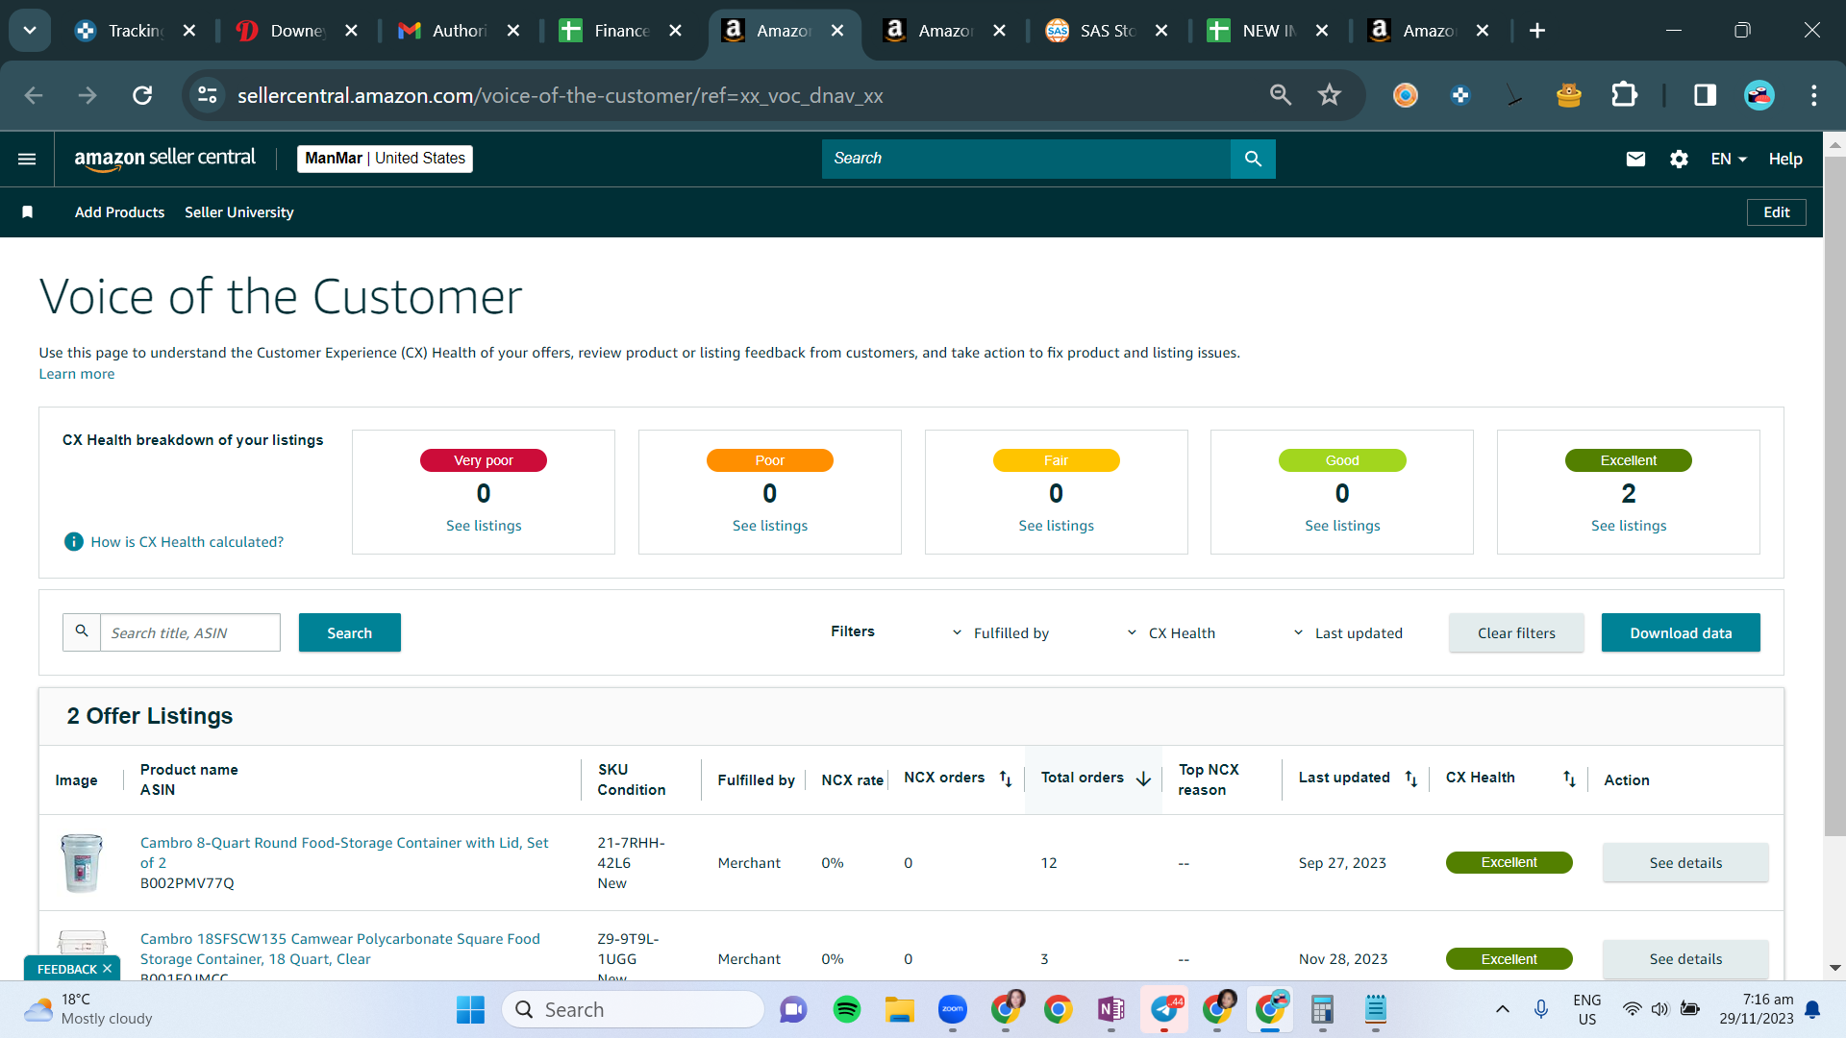Open the new tab plus button
The height and width of the screenshot is (1038, 1846).
(1537, 31)
